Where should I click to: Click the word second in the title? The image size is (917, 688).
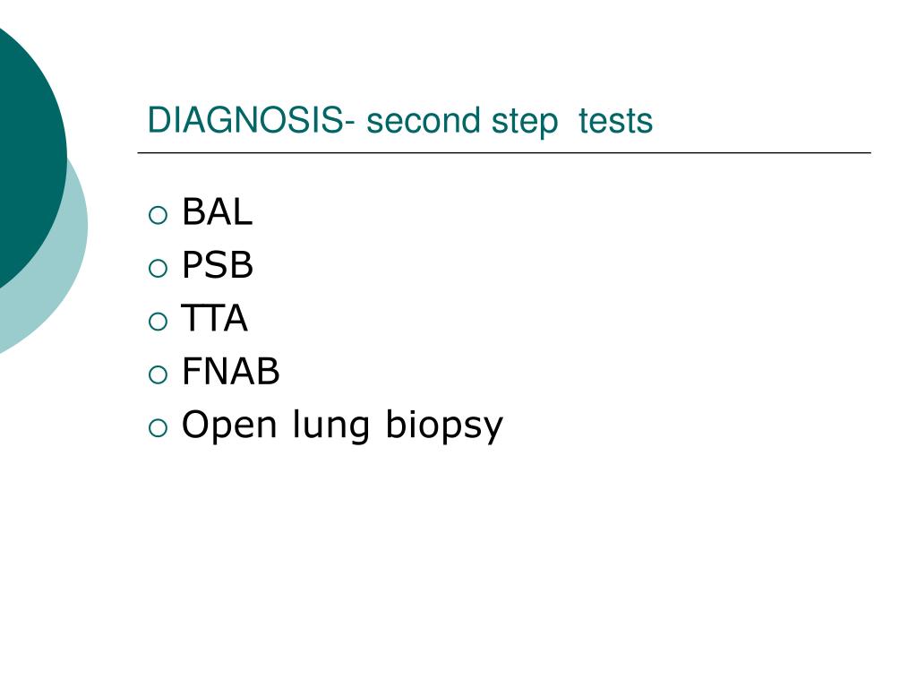424,121
